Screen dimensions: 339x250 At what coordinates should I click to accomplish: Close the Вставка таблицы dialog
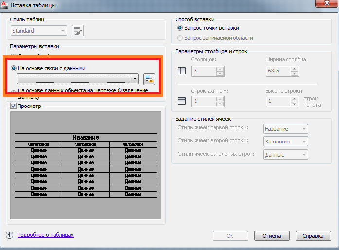(325, 5)
